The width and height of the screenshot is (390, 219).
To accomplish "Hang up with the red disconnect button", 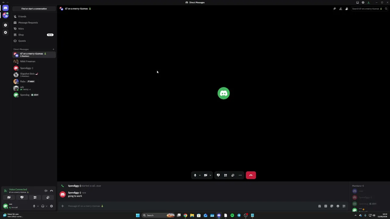I will (x=251, y=175).
